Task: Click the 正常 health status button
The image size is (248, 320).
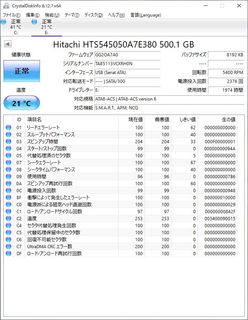Action: 22,71
